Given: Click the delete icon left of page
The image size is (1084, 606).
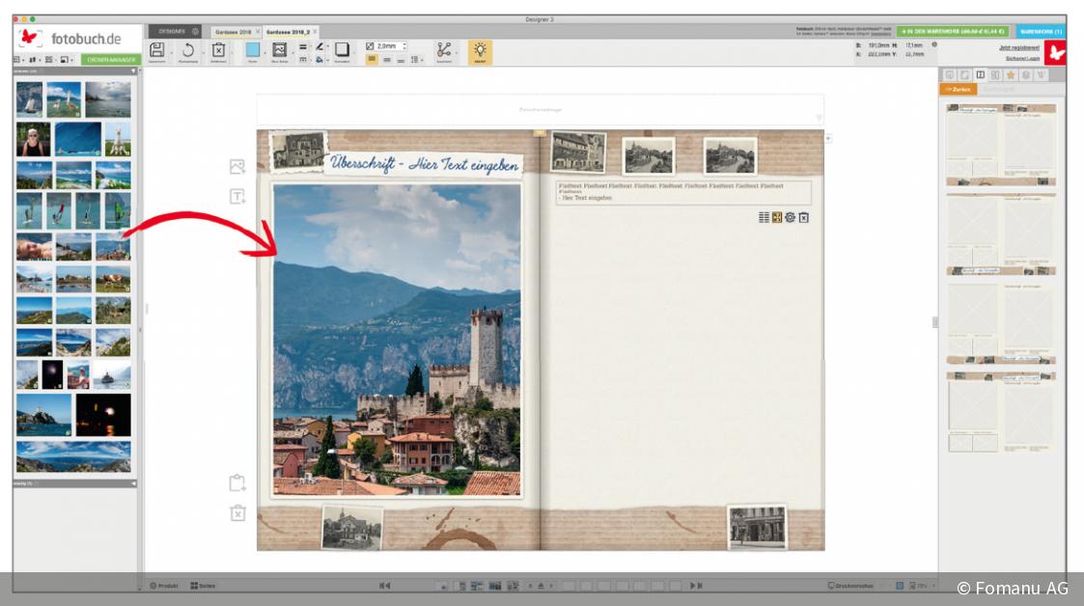Looking at the screenshot, I should pos(237,512).
